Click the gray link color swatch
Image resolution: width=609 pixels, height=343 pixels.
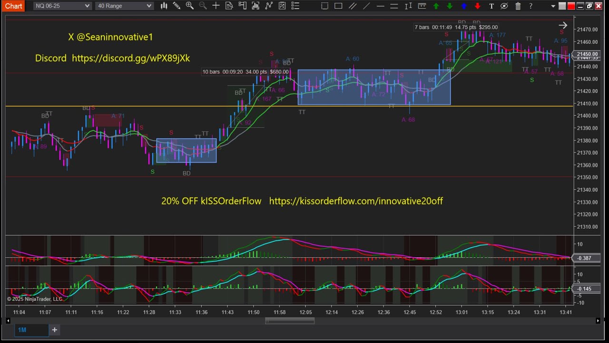click(x=562, y=6)
